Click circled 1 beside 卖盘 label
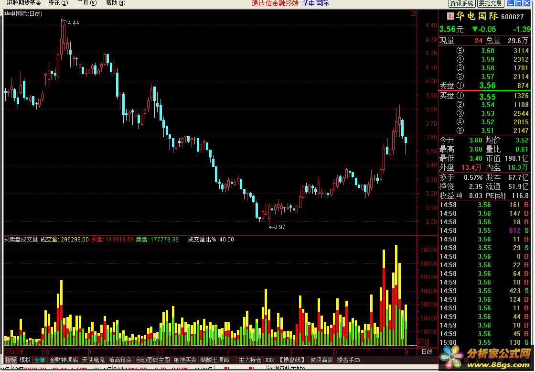The height and width of the screenshot is (372, 535). pos(460,86)
